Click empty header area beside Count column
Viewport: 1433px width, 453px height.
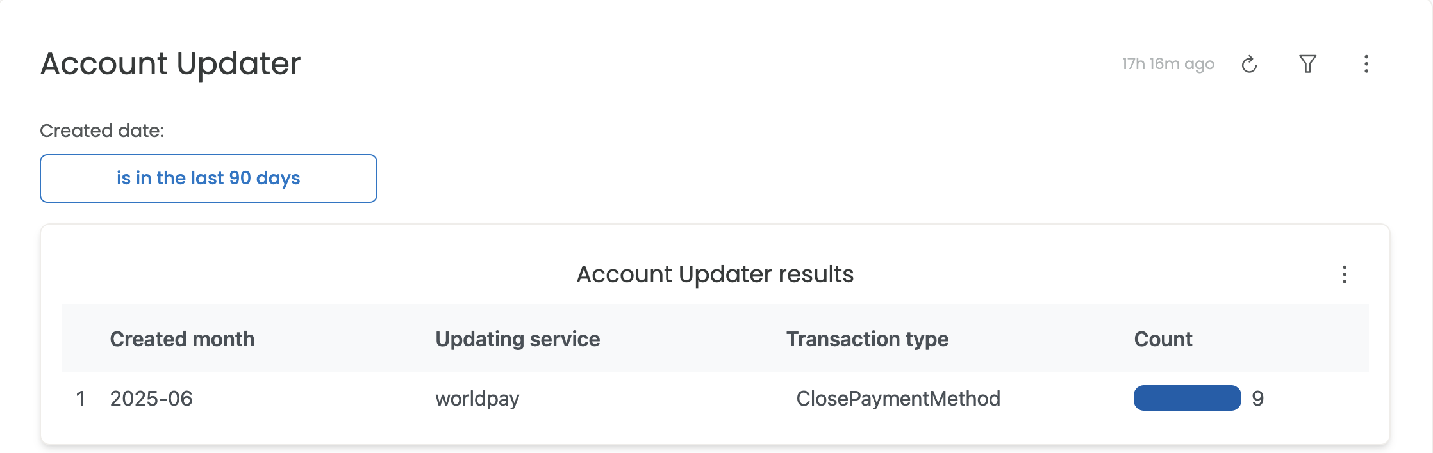tap(1282, 339)
